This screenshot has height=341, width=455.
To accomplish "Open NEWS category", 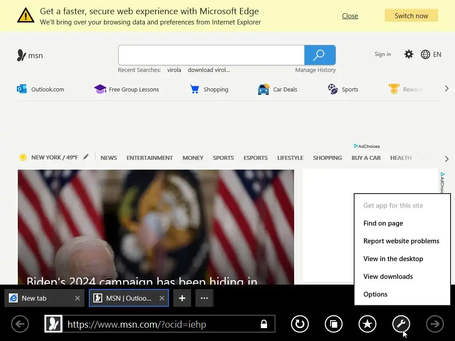I will point(108,158).
